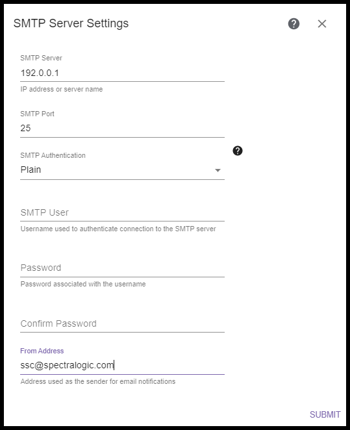The width and height of the screenshot is (350, 430).
Task: Click into the SMTP User field
Action: click(122, 212)
